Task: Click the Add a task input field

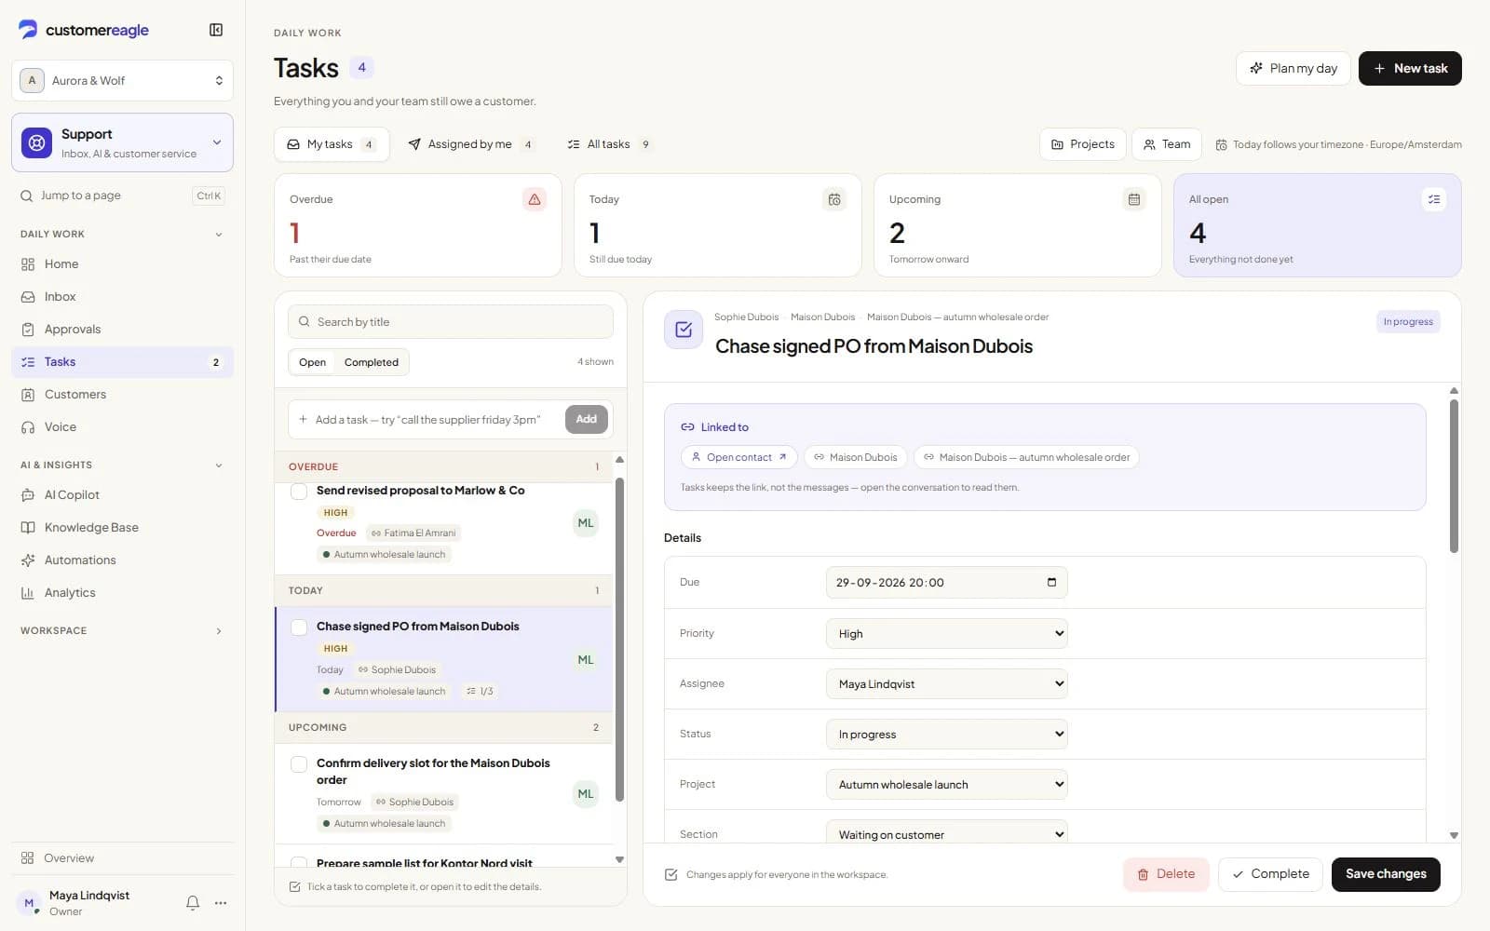Action: pyautogui.click(x=428, y=420)
